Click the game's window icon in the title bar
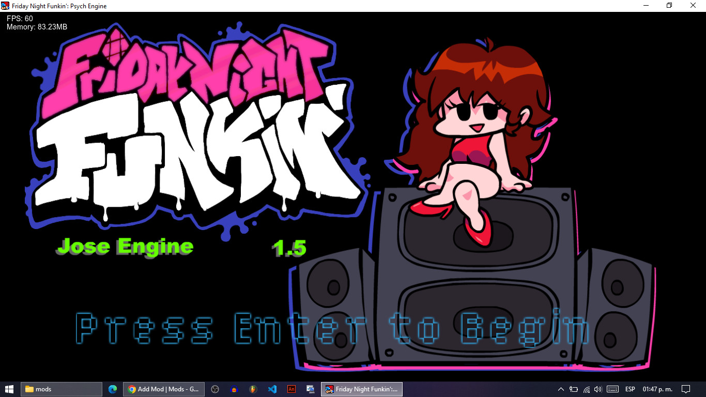The width and height of the screenshot is (706, 397). (x=6, y=6)
